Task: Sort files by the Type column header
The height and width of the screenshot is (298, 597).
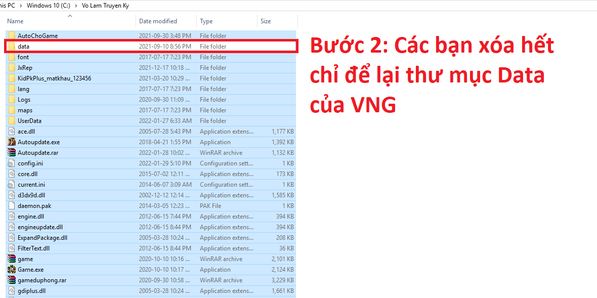Action: click(x=206, y=21)
